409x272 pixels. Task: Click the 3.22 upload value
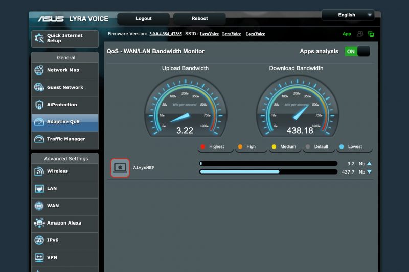tap(185, 131)
